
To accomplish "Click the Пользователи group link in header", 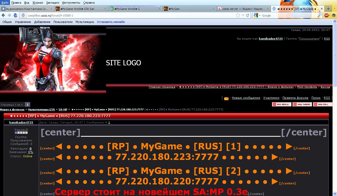I will click(x=310, y=39).
